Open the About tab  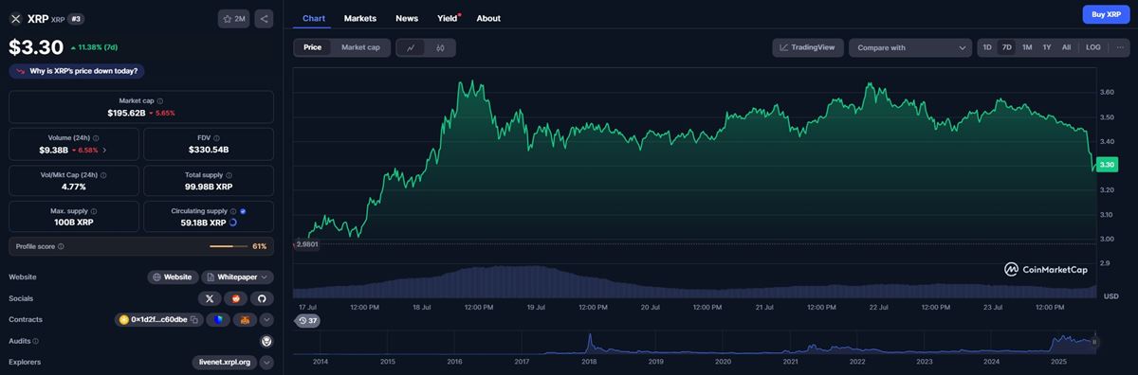488,18
